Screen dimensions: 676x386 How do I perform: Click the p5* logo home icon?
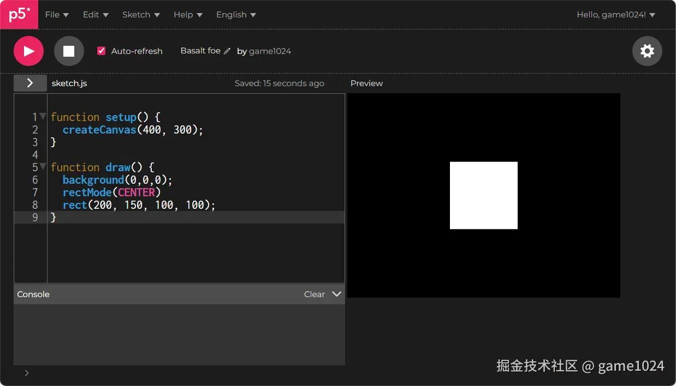coord(19,15)
